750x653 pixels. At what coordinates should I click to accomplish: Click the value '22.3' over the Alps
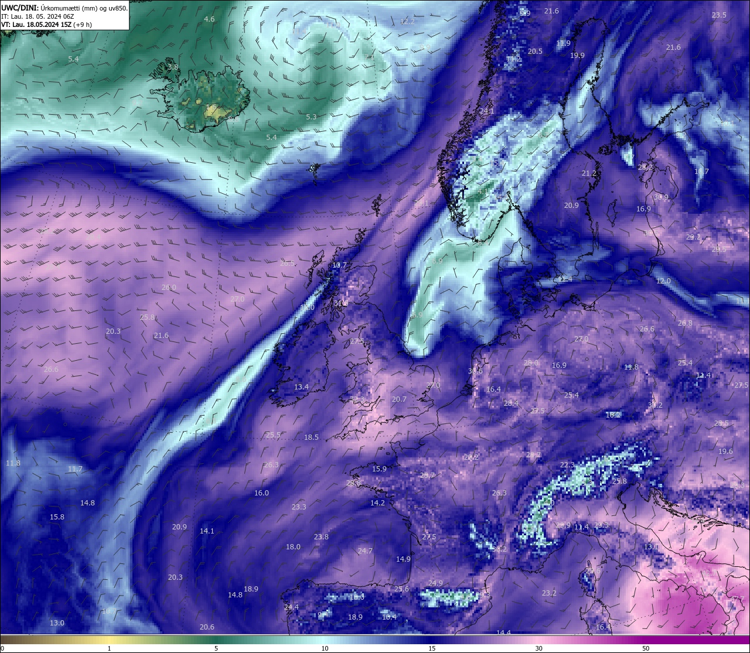coord(567,465)
